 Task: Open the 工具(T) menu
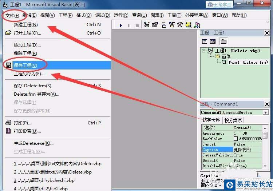174,15
